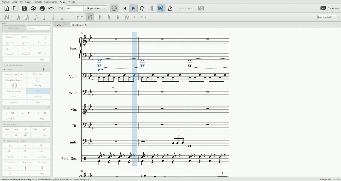Save the score with the floppy disk icon
The height and width of the screenshot is (181, 341).
pos(24,8)
